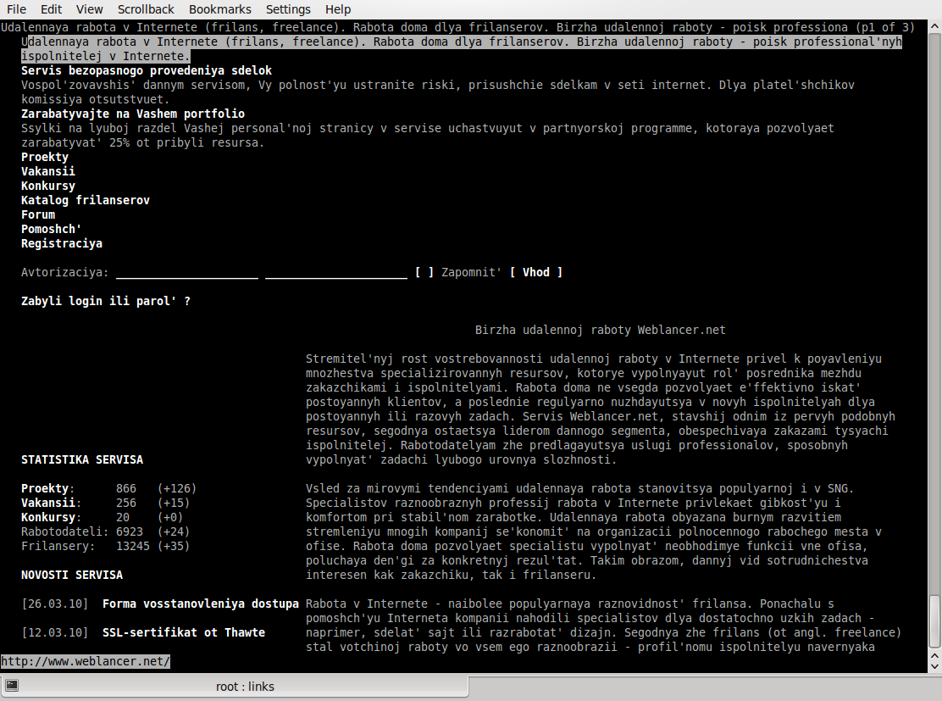Toggle the Zapomnit' remember-me checkbox
The image size is (942, 701).
tap(424, 272)
